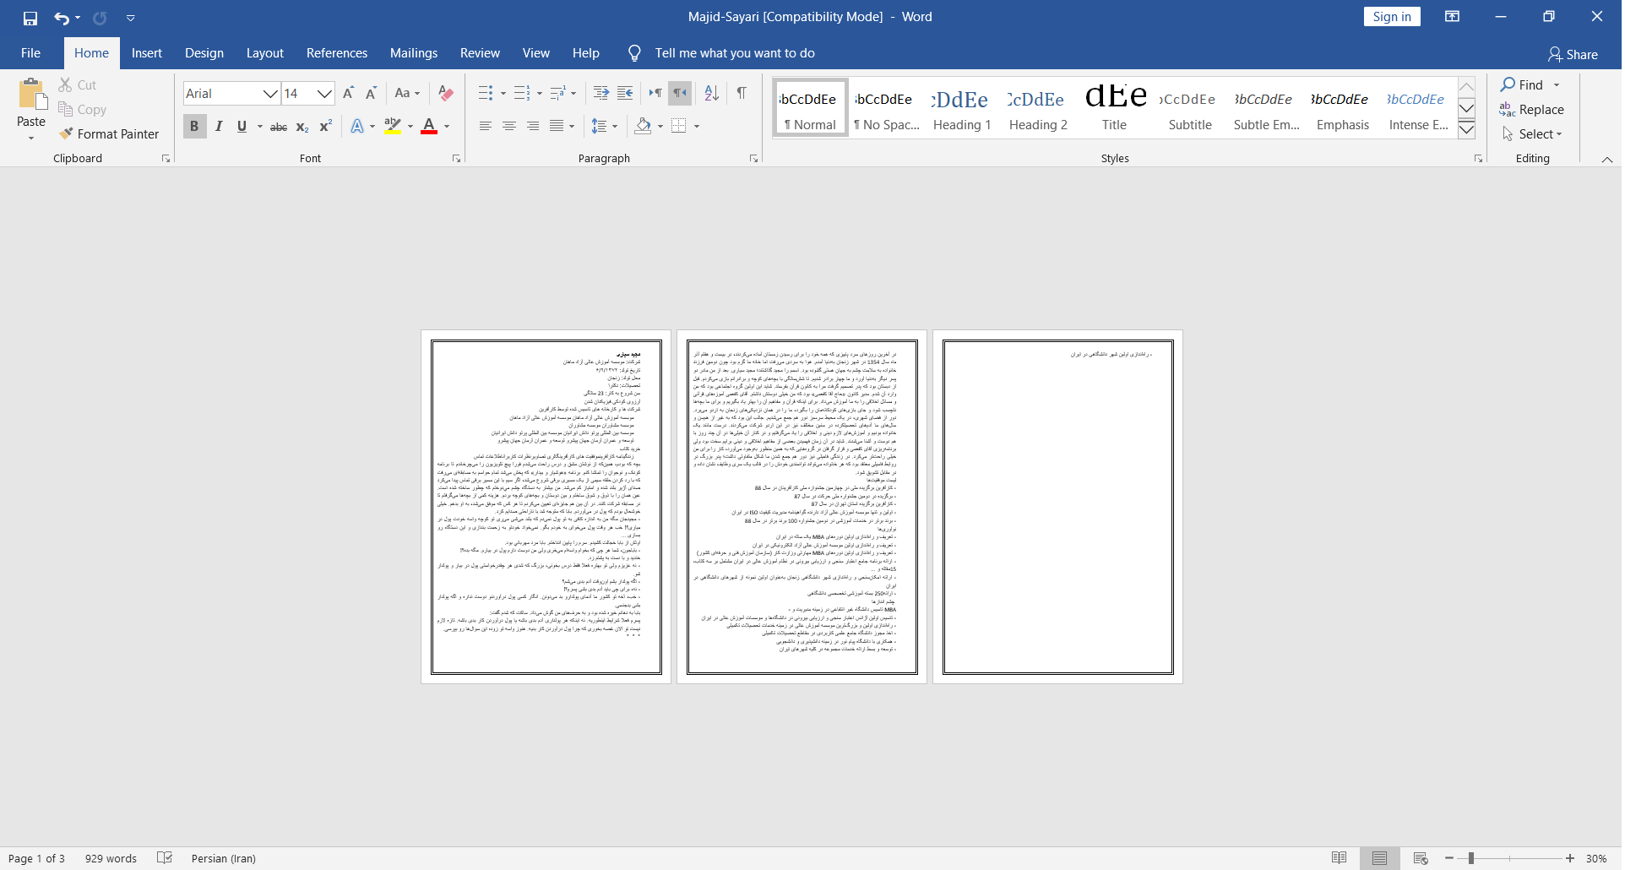
Task: Toggle Show/Hide paragraph marks
Action: (742, 93)
